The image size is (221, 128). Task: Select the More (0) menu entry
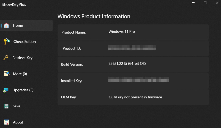point(20,74)
